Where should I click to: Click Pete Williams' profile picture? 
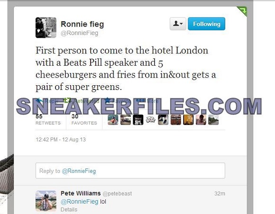46,201
